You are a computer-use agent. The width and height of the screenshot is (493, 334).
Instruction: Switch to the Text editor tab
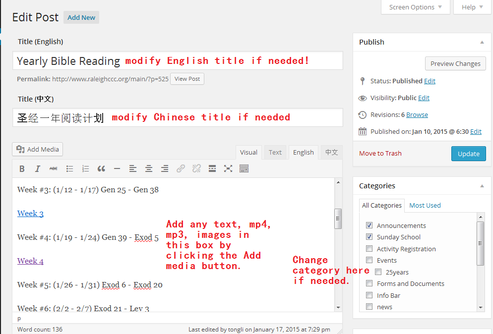coord(275,153)
